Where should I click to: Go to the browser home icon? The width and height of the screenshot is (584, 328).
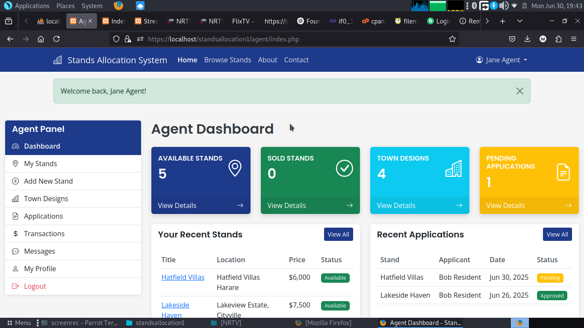pos(41,39)
